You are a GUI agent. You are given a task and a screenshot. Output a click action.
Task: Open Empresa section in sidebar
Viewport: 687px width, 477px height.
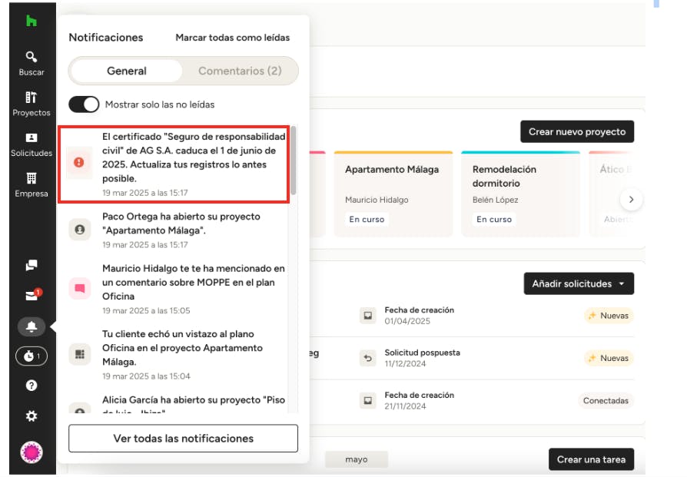pos(32,184)
